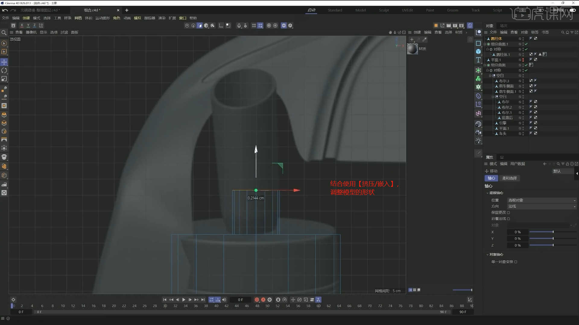Toggle timeline sound speaker icon
The height and width of the screenshot is (325, 579).
coord(224,300)
